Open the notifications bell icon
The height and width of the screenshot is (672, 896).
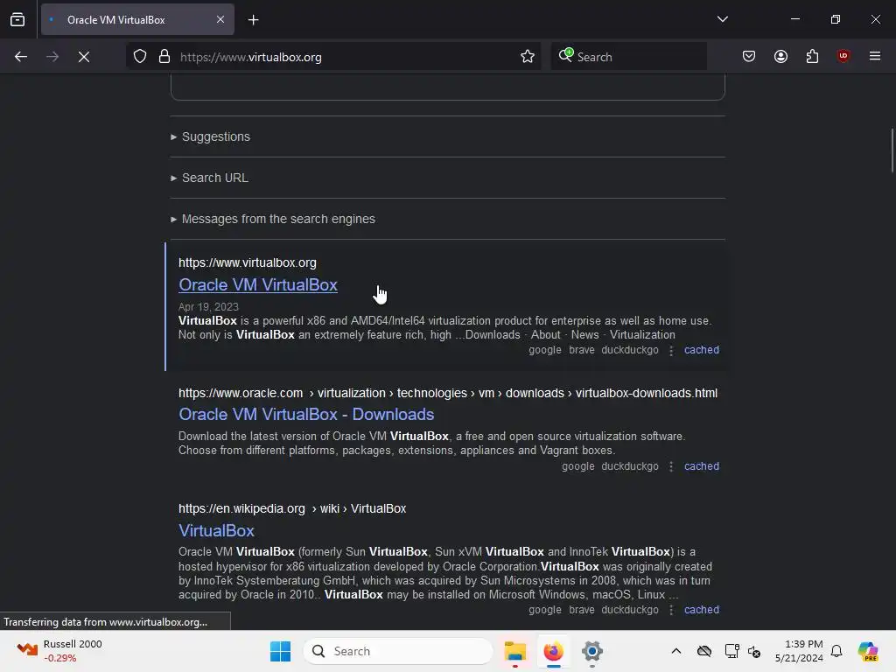[836, 651]
